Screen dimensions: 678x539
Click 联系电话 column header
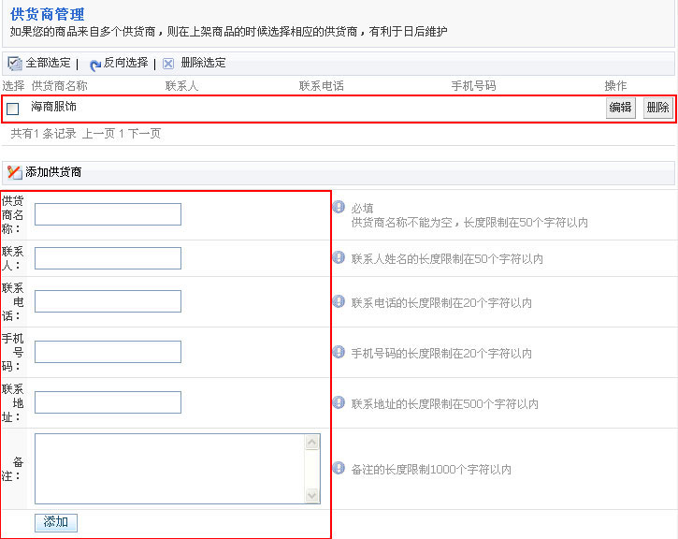click(322, 86)
